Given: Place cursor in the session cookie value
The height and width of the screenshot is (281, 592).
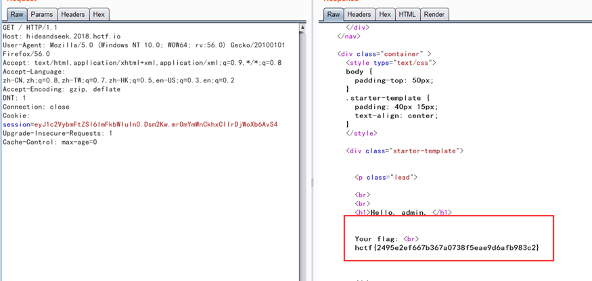Looking at the screenshot, I should [x=156, y=124].
